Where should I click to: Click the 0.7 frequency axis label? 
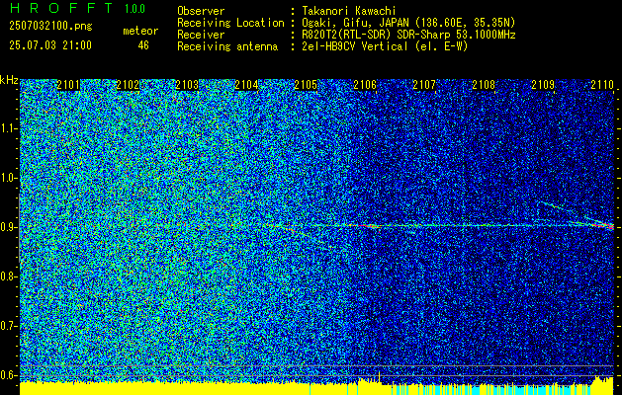[8, 326]
